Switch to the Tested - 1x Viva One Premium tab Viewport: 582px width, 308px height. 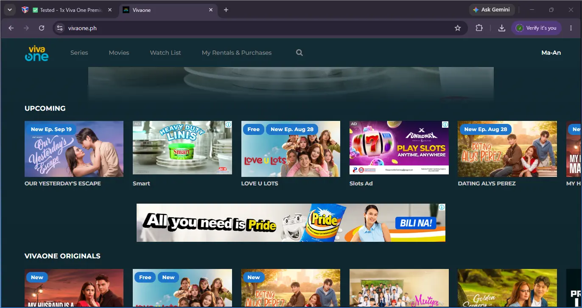(68, 10)
